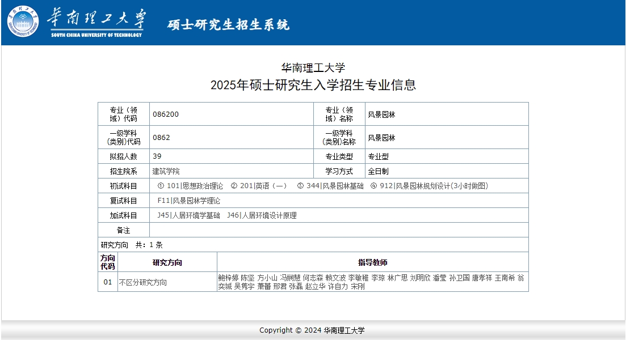The height and width of the screenshot is (340, 626).
Task: Click advisor name 孙卫国 in the list
Action: point(459,278)
